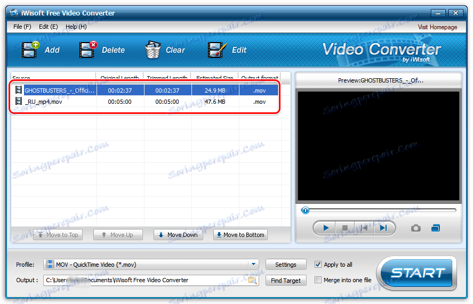
Task: Click .mov format of _RU_mp4 row
Action: [x=259, y=102]
